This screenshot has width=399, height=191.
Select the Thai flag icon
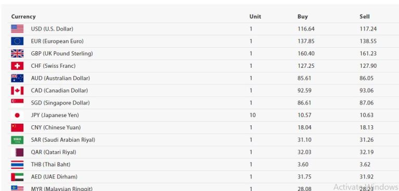[17, 165]
